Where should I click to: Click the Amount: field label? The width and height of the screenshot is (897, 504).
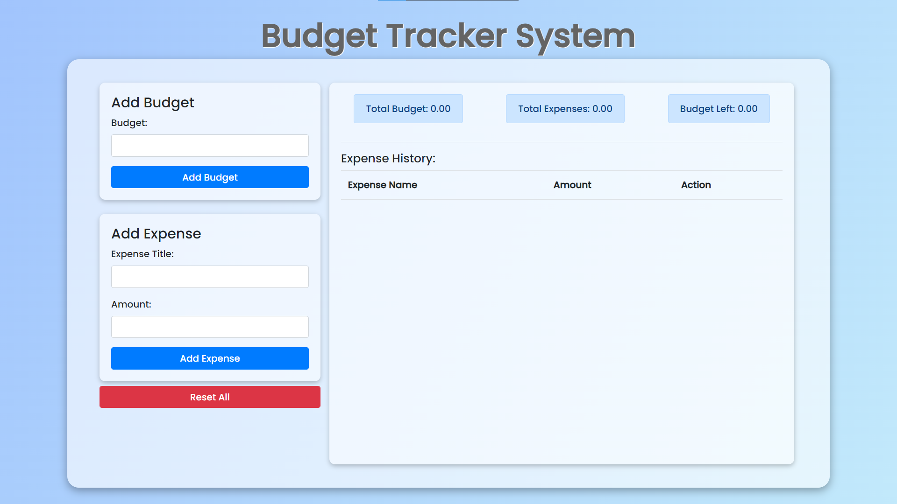tap(131, 304)
